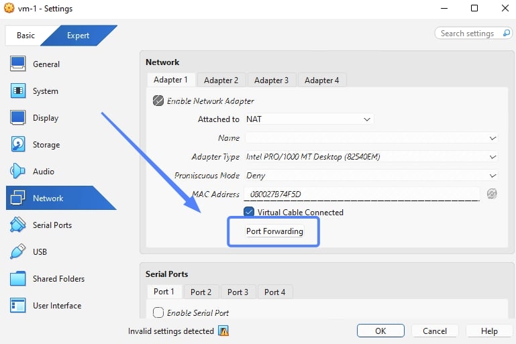Viewport: 516px width, 344px height.
Task: Select the Adapter 2 tab
Action: (x=221, y=80)
